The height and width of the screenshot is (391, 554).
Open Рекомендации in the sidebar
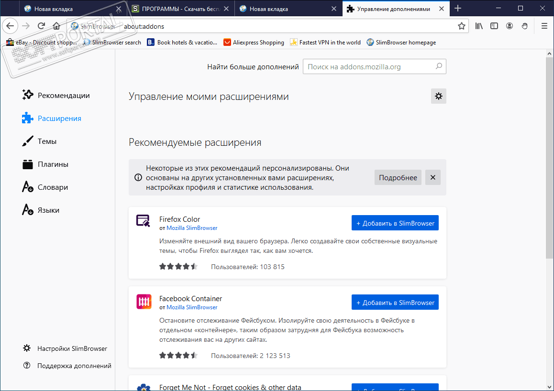[56, 95]
